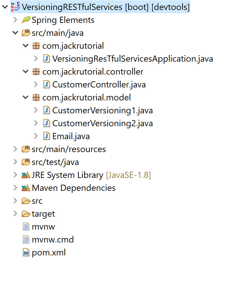Image resolution: width=234 pixels, height=288 pixels.
Task: Select CustomerVersioning2.java
Action: tap(102, 123)
